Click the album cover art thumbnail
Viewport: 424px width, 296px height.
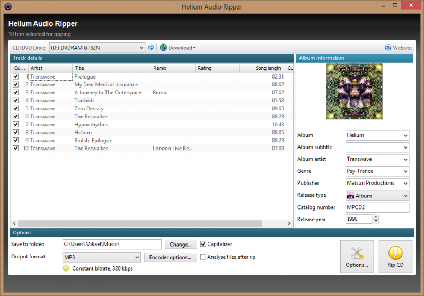[354, 91]
